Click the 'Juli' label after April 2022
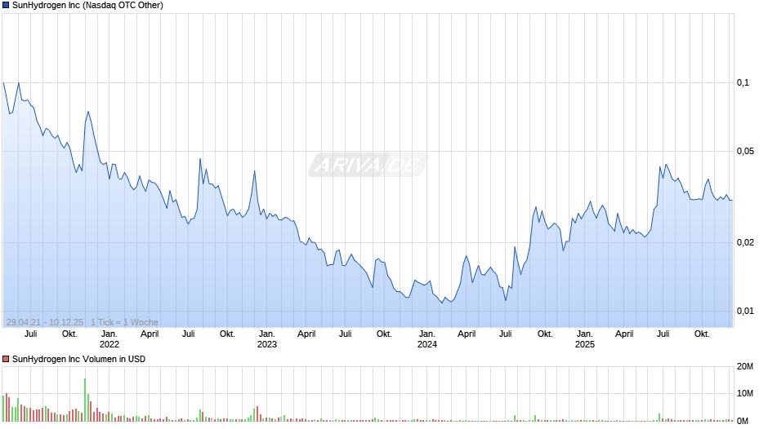Image resolution: width=768 pixels, height=429 pixels. pos(189,334)
